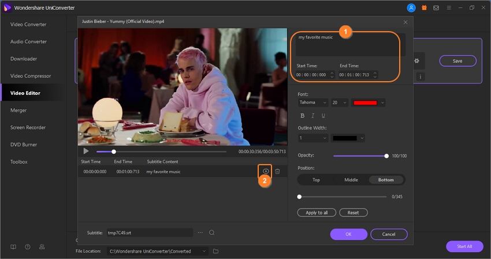
Task: Click the Start Time stepper arrows
Action: pos(332,75)
